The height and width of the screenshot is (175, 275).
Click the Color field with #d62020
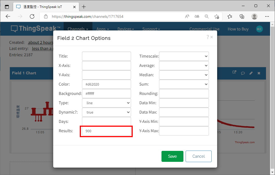click(x=106, y=84)
